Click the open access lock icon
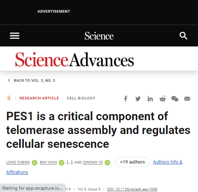Viewport: 198px width, 192px height. click(x=9, y=98)
